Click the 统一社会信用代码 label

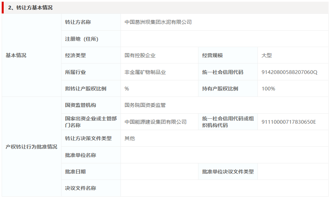click(x=223, y=72)
